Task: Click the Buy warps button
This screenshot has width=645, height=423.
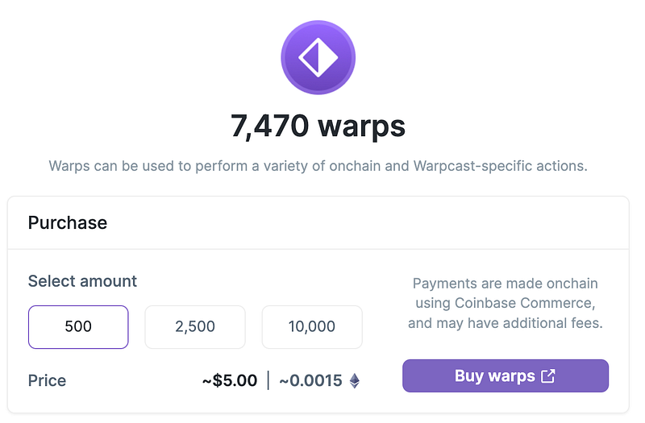Action: [x=506, y=375]
